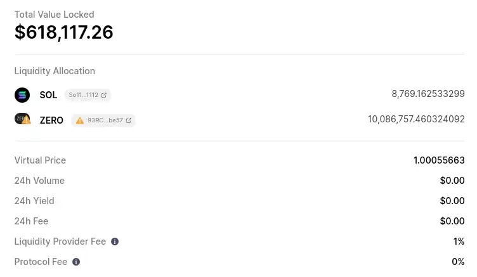Select the SOL token name
The image size is (477, 277).
pos(48,95)
